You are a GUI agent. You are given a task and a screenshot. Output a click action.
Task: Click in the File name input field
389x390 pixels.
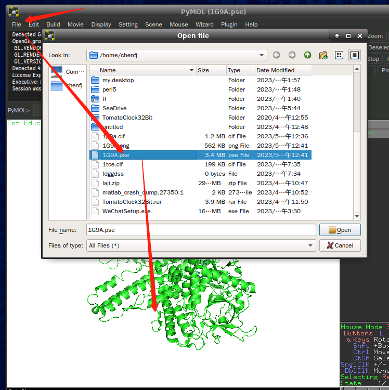tap(201, 230)
